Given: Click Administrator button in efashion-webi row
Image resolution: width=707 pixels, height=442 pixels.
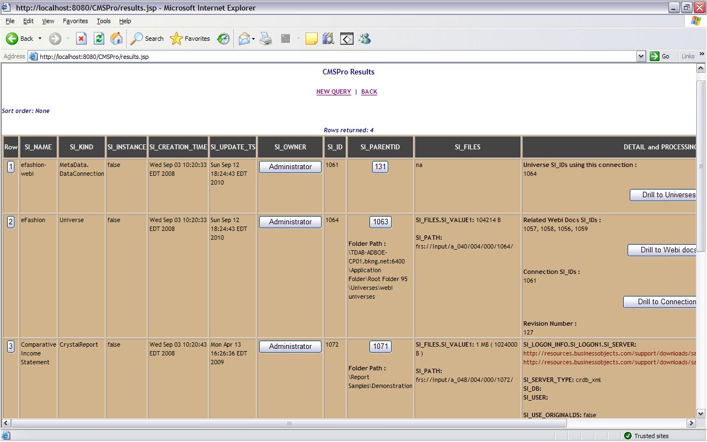Looking at the screenshot, I should 290,166.
